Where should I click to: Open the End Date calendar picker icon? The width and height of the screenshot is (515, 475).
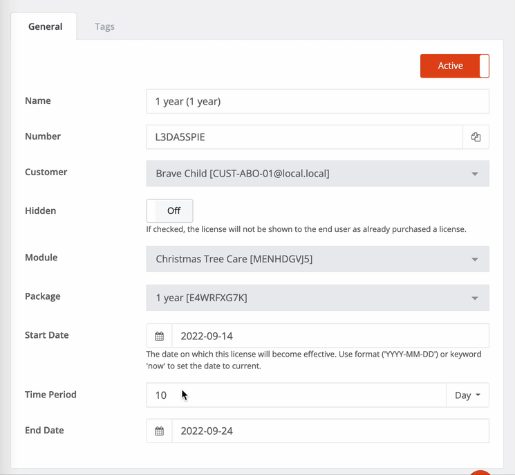(x=159, y=431)
